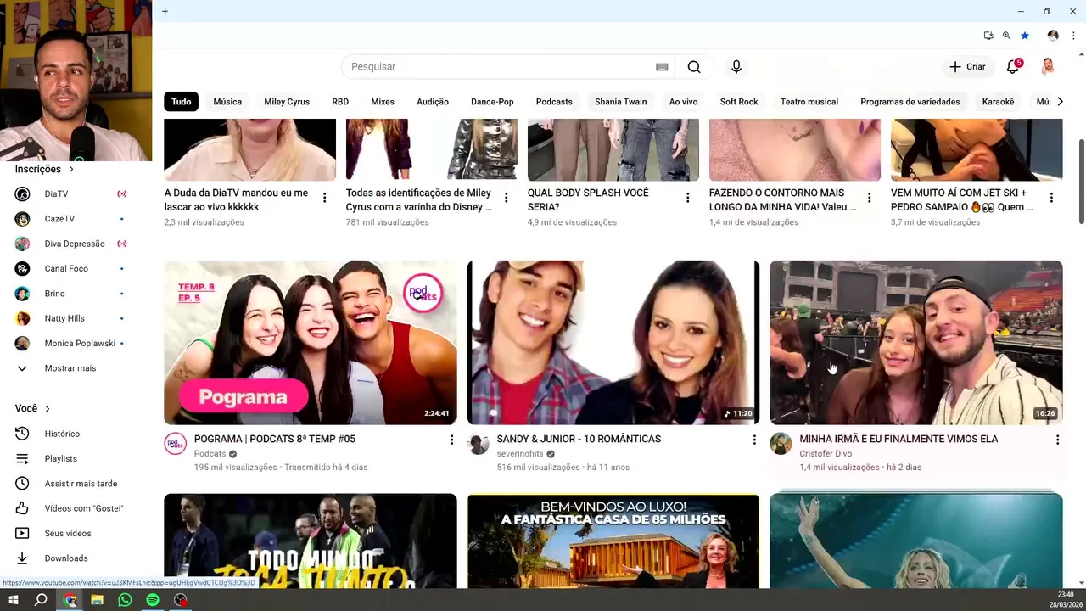Open options menu for MINHA IRMÃ video
The width and height of the screenshot is (1086, 611).
click(1057, 440)
